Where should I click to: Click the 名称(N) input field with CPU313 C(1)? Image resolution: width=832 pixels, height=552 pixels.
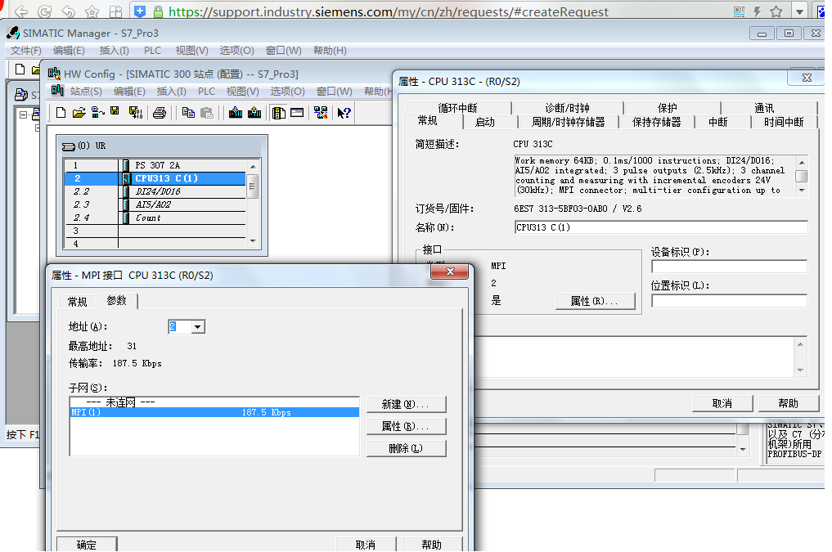[661, 227]
